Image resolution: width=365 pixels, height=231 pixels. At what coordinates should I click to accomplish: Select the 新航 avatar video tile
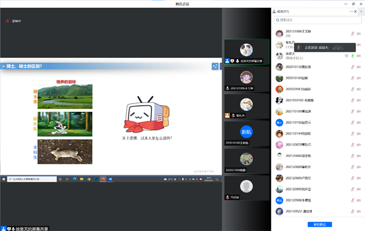(246, 131)
